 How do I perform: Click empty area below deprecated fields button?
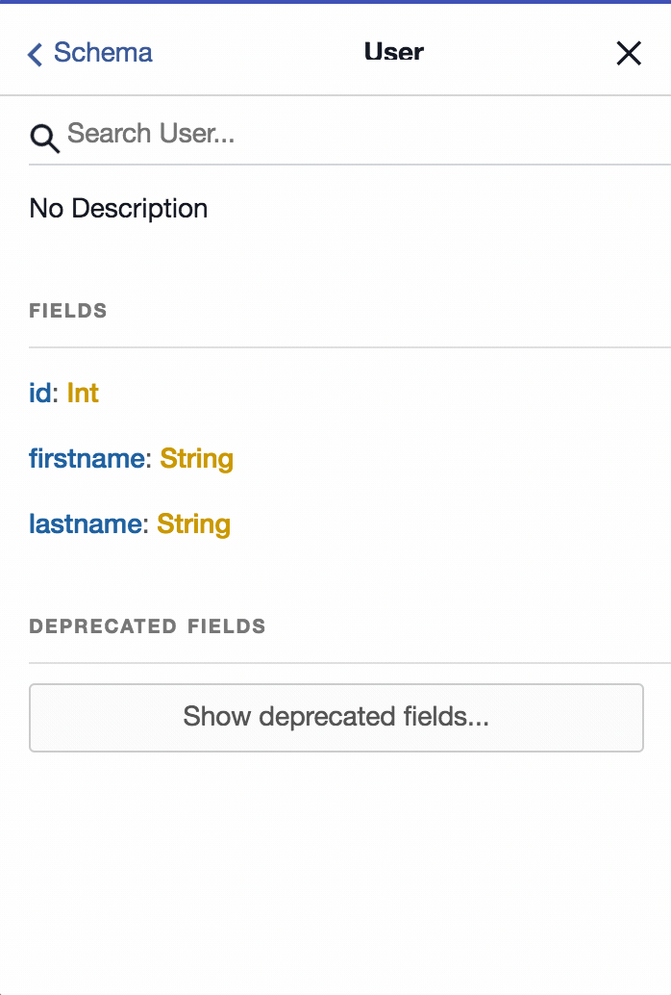[335, 866]
